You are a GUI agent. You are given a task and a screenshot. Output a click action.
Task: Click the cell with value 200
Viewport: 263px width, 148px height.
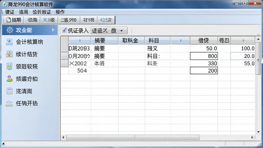coord(204,71)
